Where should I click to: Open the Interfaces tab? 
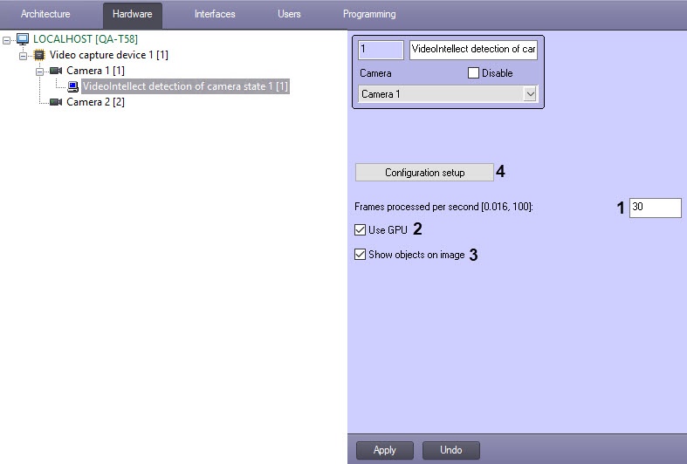pos(215,14)
